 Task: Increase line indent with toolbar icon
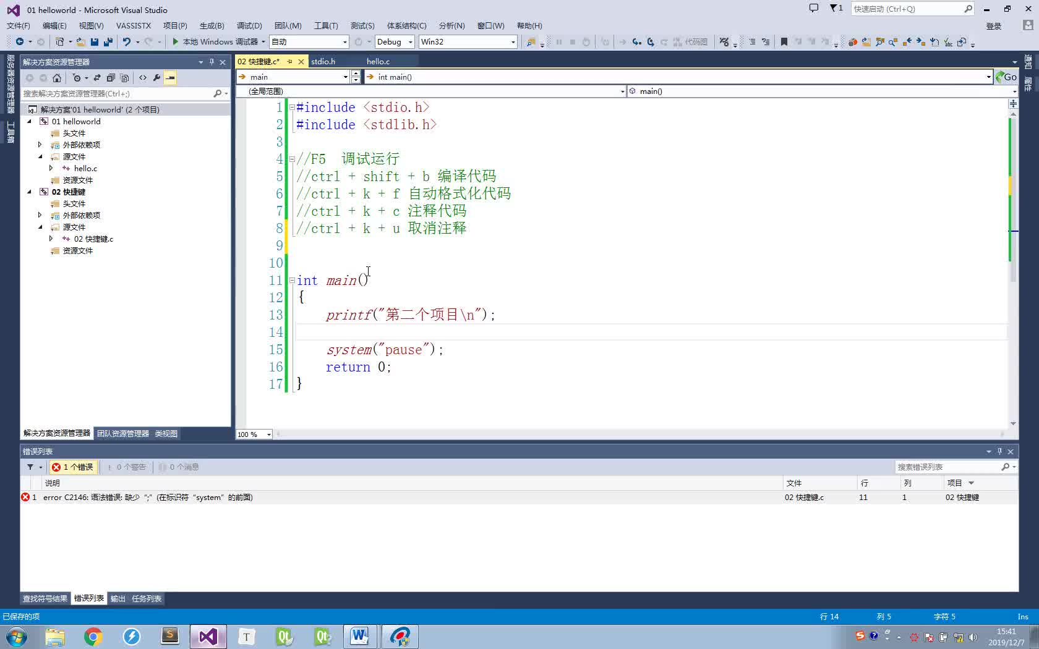766,41
